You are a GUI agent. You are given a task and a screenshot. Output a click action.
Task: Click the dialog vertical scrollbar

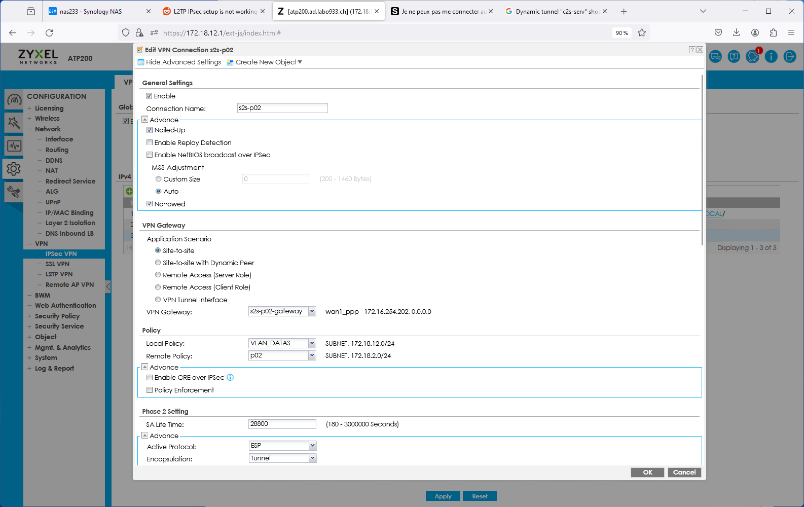[x=702, y=160]
